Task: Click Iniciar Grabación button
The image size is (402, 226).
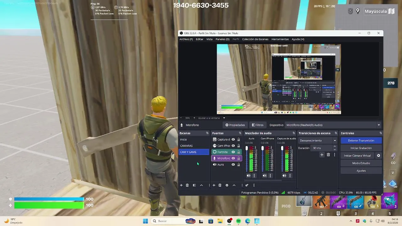Action: coord(361,148)
